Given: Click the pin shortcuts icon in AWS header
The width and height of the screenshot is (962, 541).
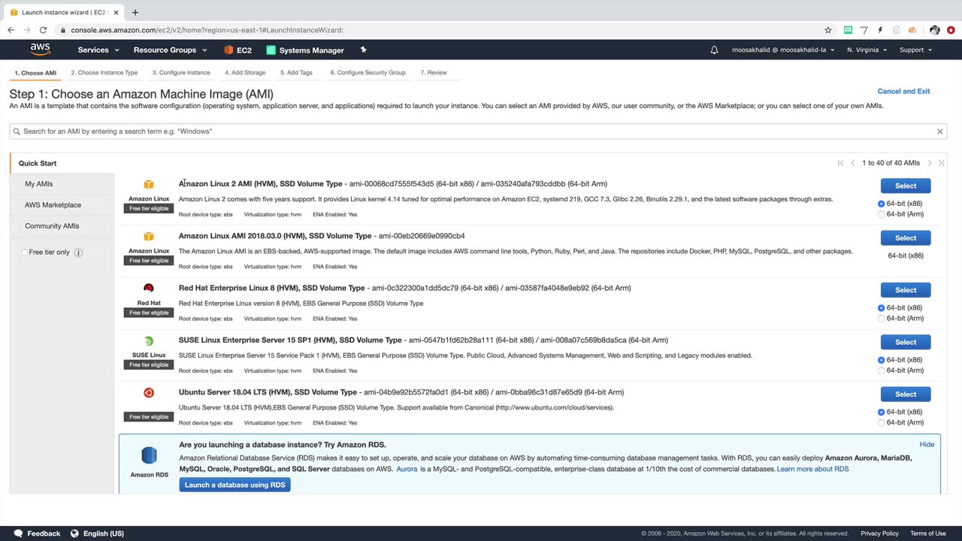Looking at the screenshot, I should coord(364,50).
